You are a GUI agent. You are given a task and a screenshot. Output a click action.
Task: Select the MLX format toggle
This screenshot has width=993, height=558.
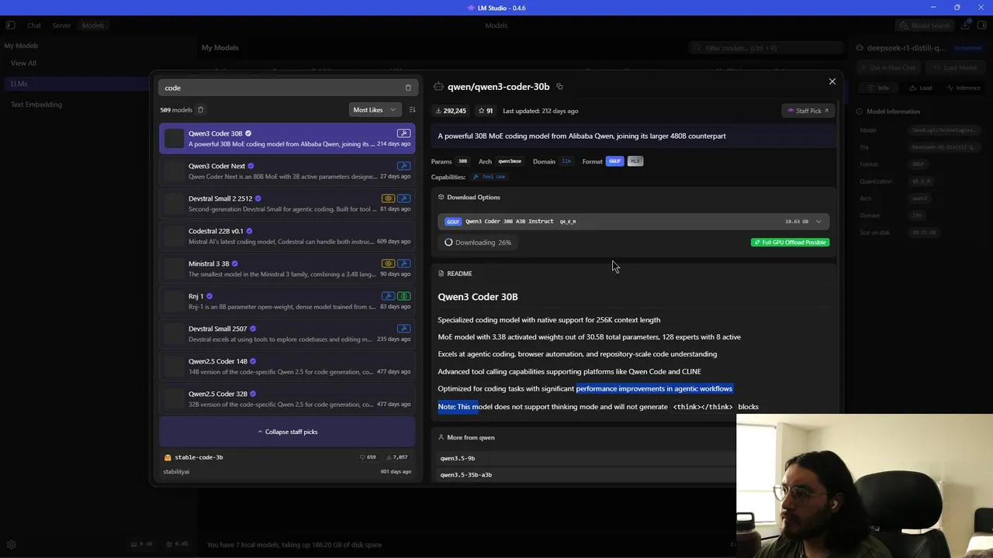(635, 161)
